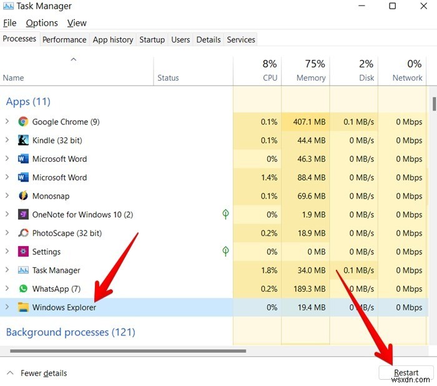Click the 1.4% CPU value for Microsoft Word
The image size is (437, 386).
click(x=269, y=177)
